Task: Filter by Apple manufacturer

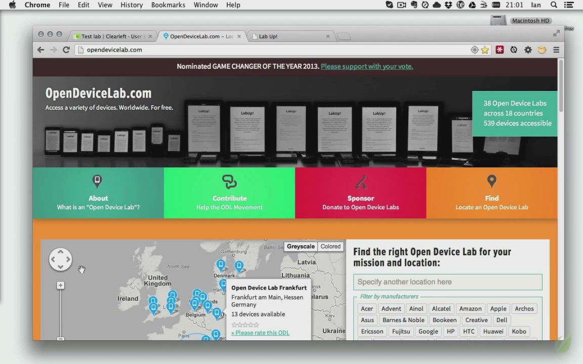Action: point(498,309)
